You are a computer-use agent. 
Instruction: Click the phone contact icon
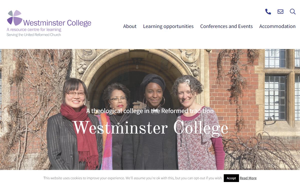(x=268, y=11)
